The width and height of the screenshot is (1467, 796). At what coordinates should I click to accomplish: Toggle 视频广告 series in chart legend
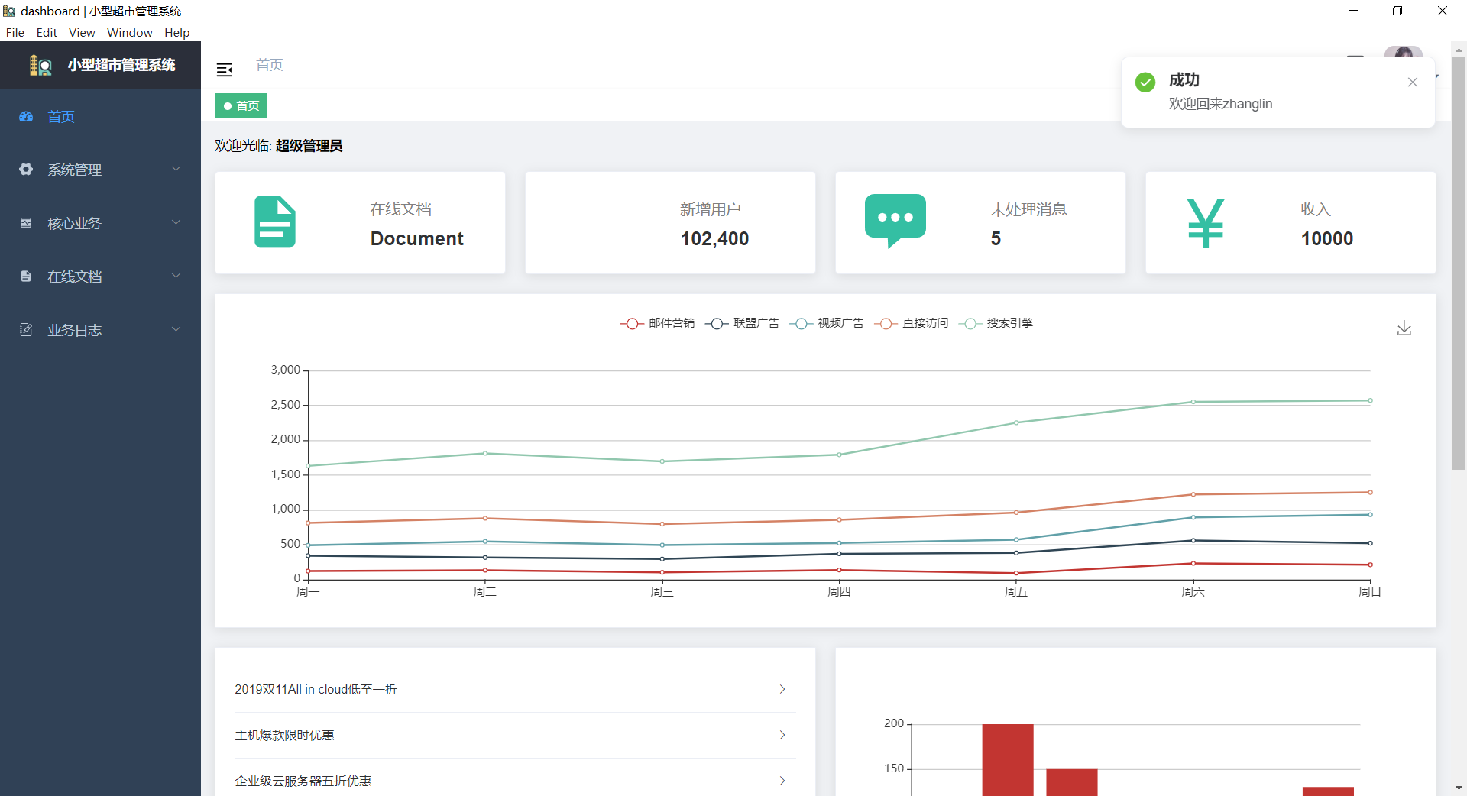[827, 324]
